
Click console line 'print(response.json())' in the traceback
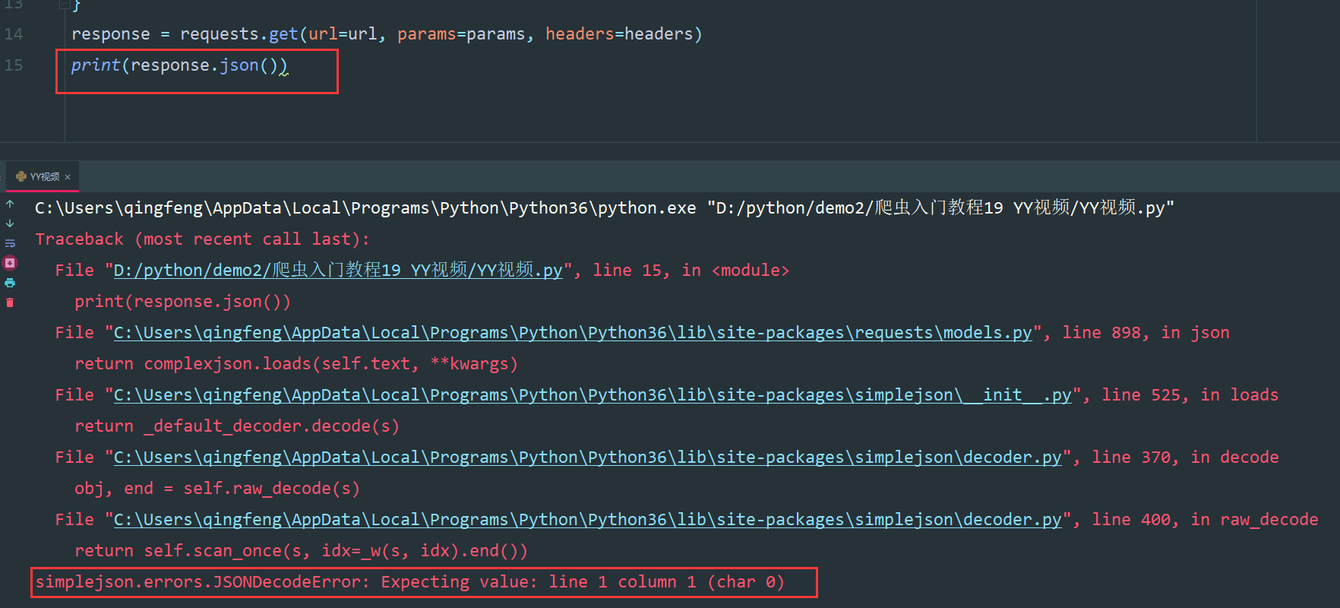(x=183, y=302)
